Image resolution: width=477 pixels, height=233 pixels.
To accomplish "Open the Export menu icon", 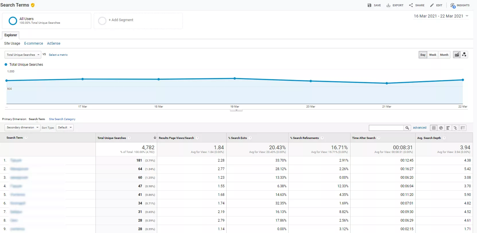I will click(x=388, y=5).
